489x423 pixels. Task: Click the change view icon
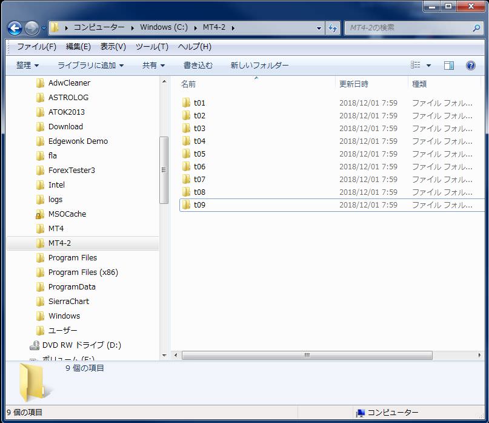tap(416, 66)
